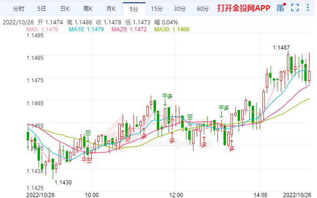Open the 打开金投网APP link
The width and height of the screenshot is (317, 198).
click(244, 8)
